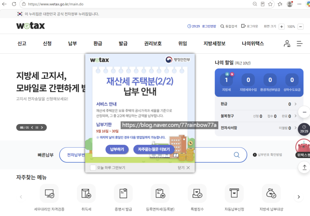Check 오늘 하루 그만보기 checkbox

(x=93, y=168)
